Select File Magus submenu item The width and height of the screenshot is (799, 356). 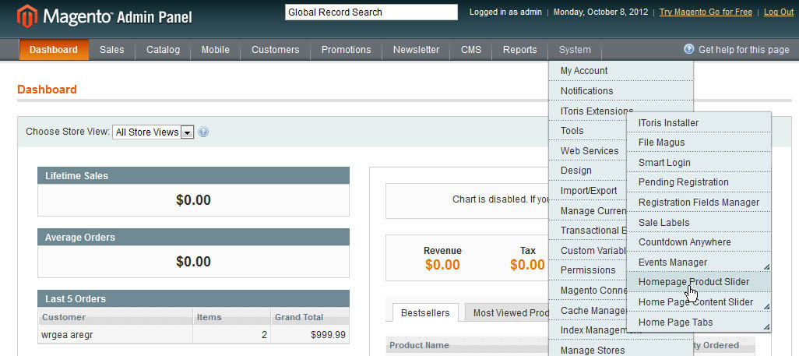pos(699,143)
